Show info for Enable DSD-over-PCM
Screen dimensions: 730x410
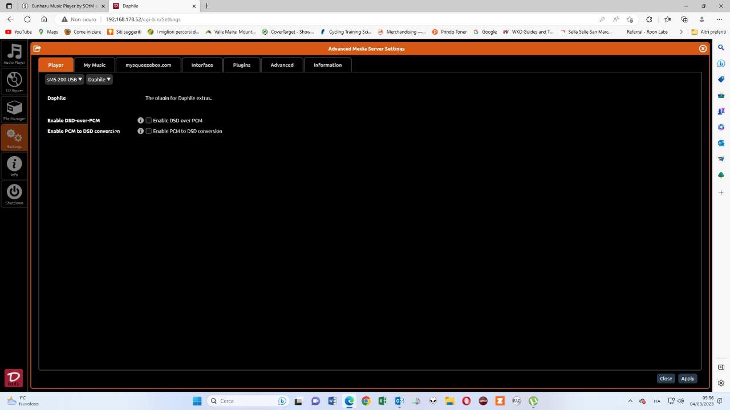(140, 121)
